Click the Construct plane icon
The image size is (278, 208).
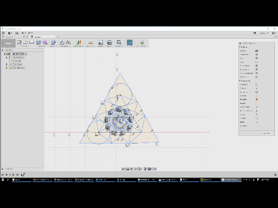[78, 42]
